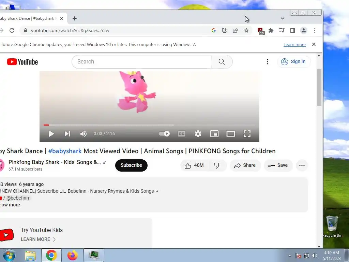Screen dimensions: 349x262
Task: Open Pinkfong Baby Shark channel name
Action: pyautogui.click(x=55, y=162)
